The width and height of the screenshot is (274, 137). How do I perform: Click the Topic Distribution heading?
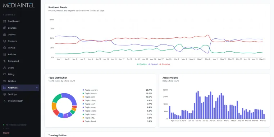[x=58, y=78]
